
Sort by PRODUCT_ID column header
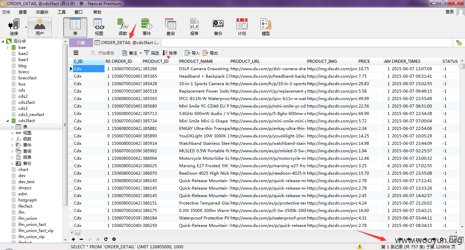click(x=160, y=61)
